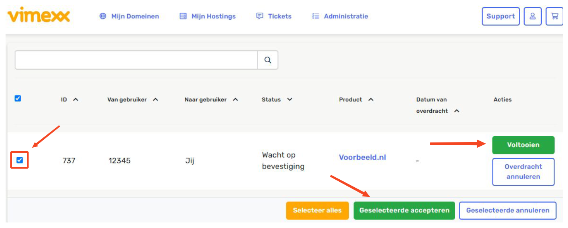Screen dimensions: 568x228
Task: Uncheck the checkbox for transfer 737
Action: (x=19, y=160)
